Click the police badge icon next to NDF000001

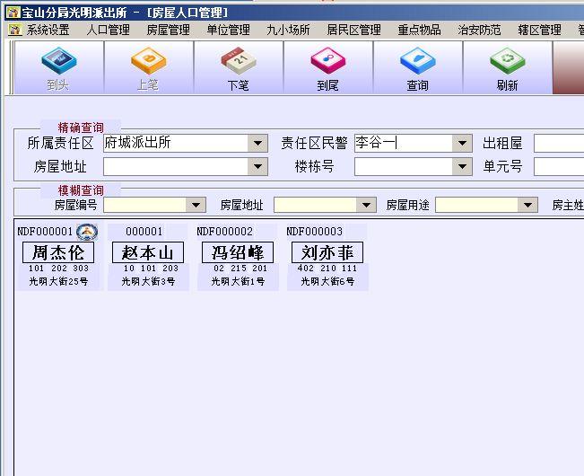[x=87, y=232]
